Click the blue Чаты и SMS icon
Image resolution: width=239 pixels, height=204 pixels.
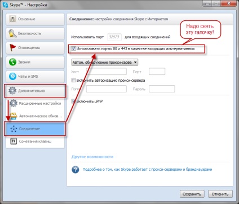[x=12, y=77]
